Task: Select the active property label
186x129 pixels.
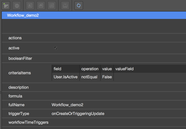Action: point(14,48)
